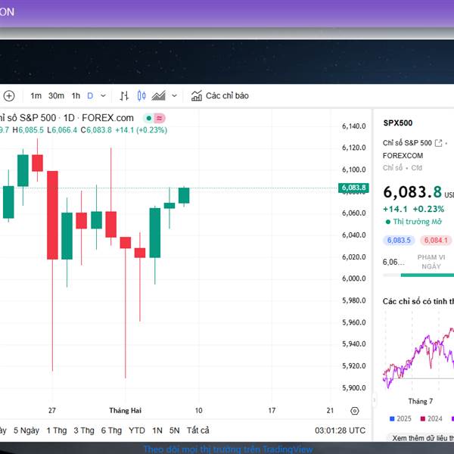Switch to the 1 Thg range
Image resolution: width=454 pixels, height=454 pixels.
pos(57,431)
